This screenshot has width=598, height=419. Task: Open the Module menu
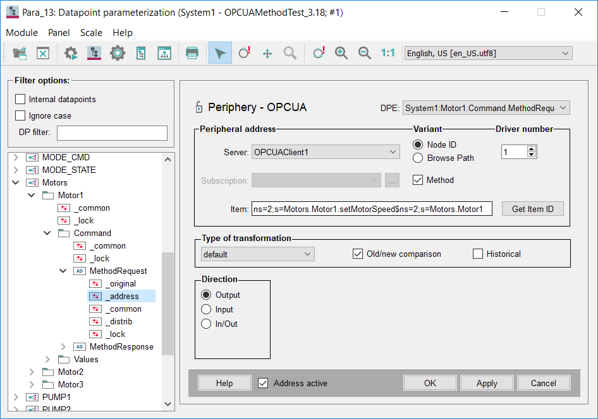coord(22,33)
